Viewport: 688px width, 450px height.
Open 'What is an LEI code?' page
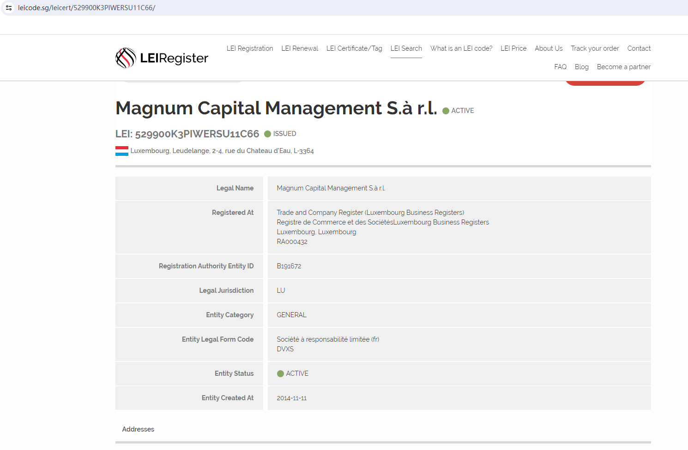(x=461, y=48)
